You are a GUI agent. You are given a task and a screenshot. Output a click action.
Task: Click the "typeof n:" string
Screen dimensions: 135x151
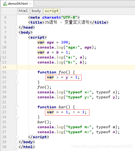coord(78,132)
